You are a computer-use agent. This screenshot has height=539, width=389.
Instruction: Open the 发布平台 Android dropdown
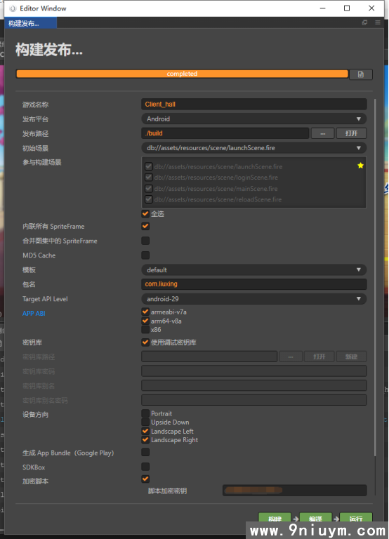pyautogui.click(x=253, y=119)
